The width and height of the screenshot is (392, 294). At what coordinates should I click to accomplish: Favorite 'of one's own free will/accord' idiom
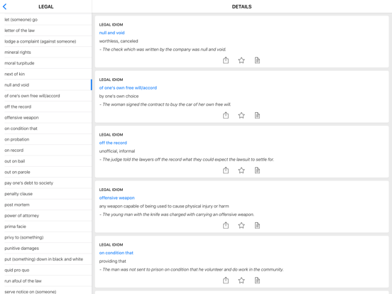pyautogui.click(x=241, y=115)
